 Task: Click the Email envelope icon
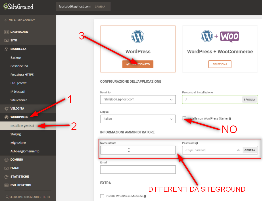[x=6, y=168]
